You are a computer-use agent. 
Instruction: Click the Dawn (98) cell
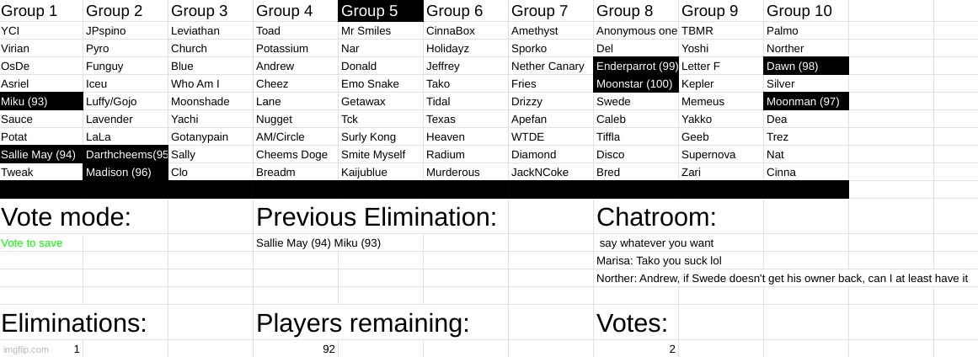pyautogui.click(x=805, y=67)
